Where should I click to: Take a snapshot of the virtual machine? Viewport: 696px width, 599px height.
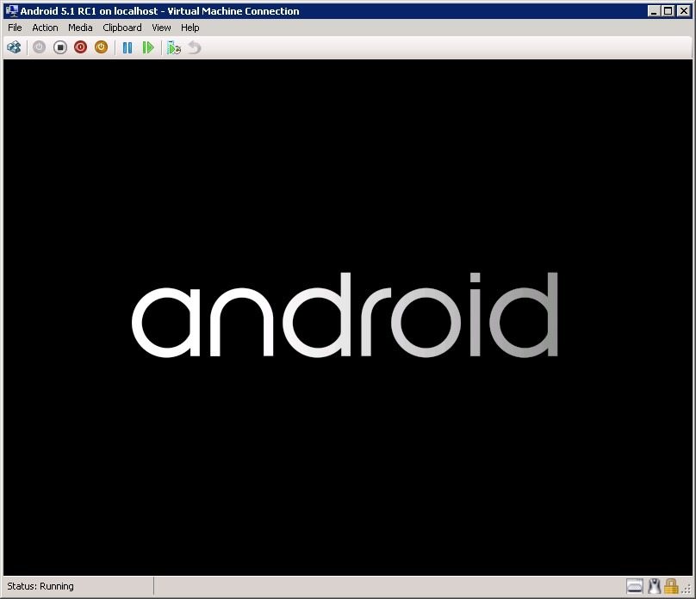173,47
